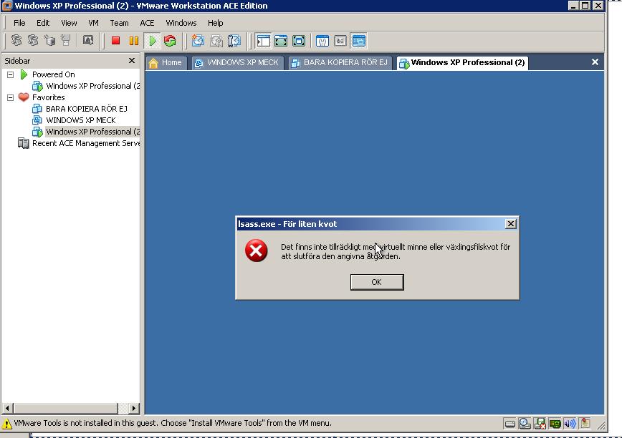622x438 pixels.
Task: Click the Powered On group label
Action: [53, 74]
